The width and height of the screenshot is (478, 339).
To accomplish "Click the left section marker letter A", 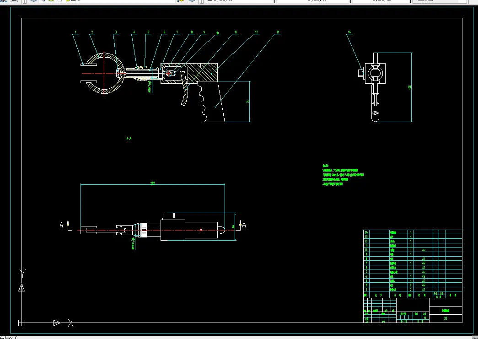I will click(x=61, y=225).
